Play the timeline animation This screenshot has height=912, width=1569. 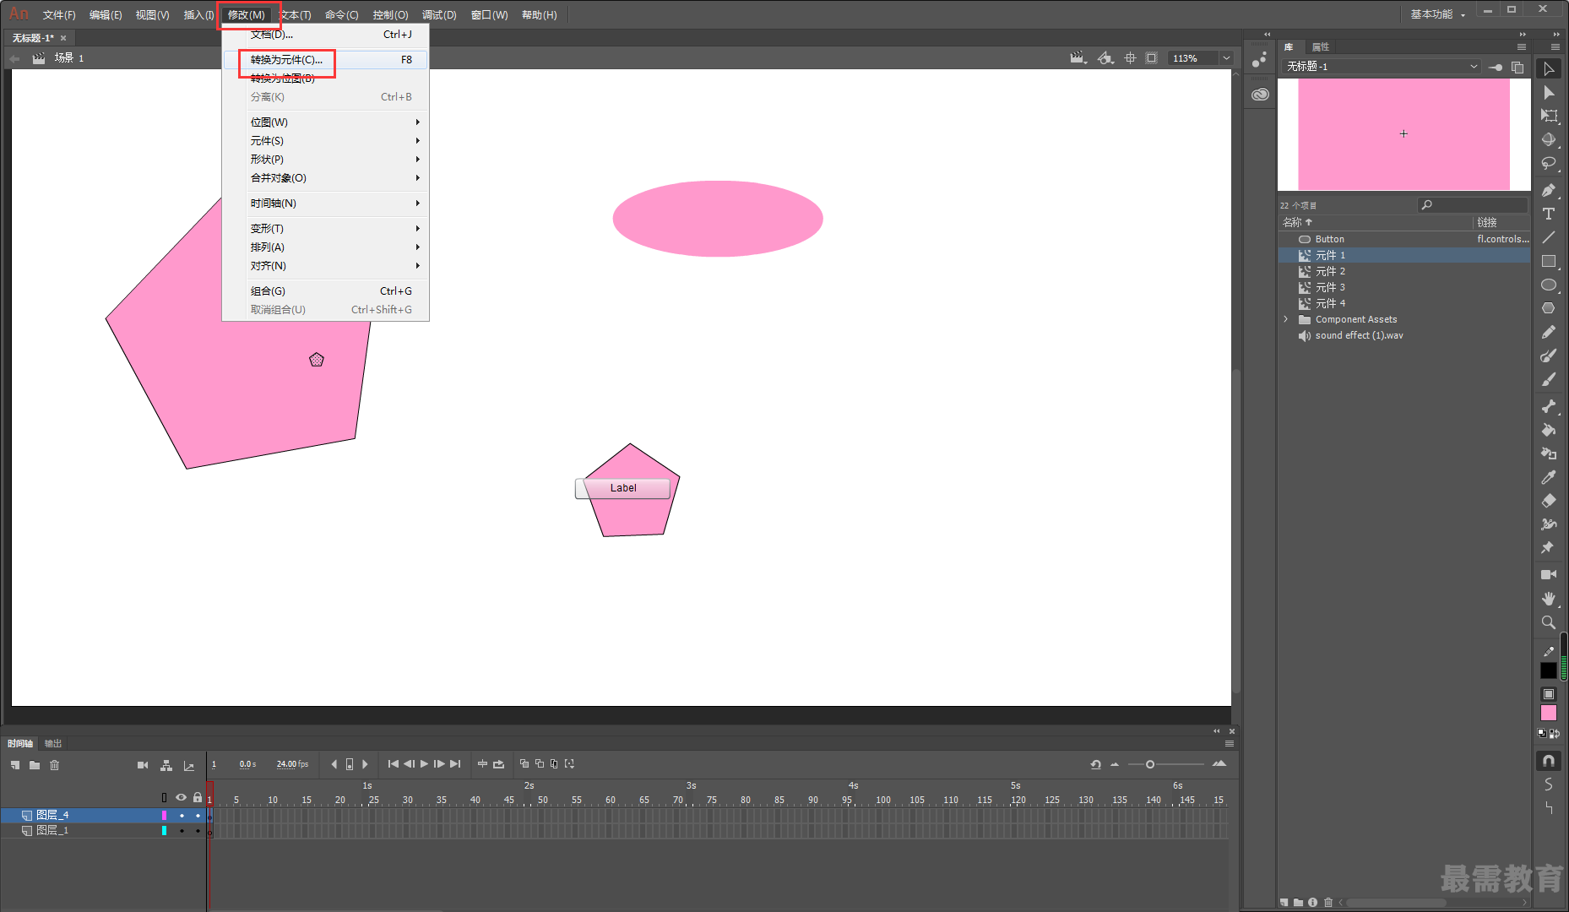click(424, 764)
